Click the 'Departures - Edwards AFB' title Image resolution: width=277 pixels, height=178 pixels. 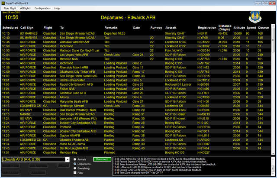tap(128, 17)
